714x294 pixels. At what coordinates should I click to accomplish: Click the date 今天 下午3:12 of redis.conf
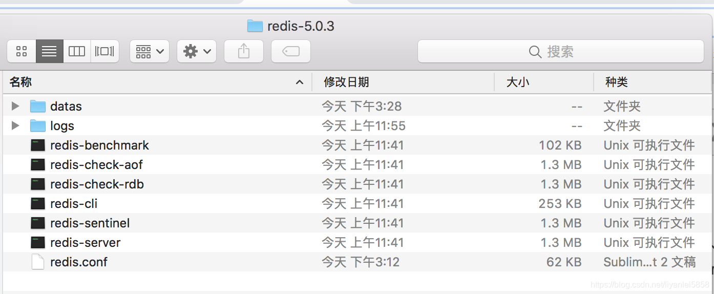pyautogui.click(x=361, y=262)
